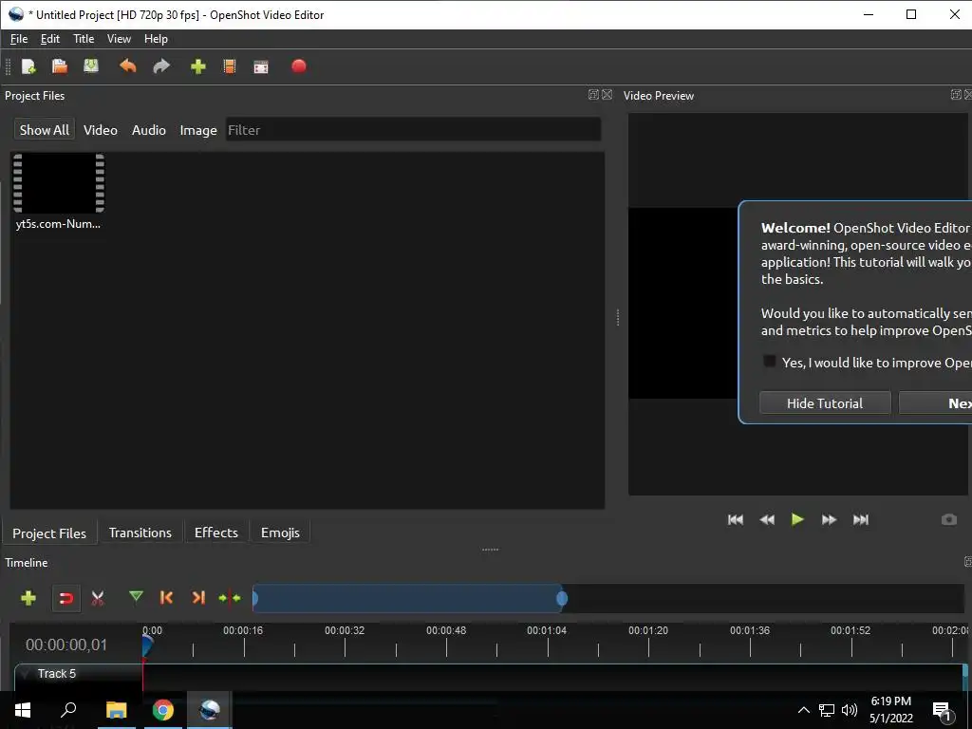Viewport: 972px width, 729px height.
Task: Click the blue playhead marker at 0:00
Action: pyautogui.click(x=147, y=645)
